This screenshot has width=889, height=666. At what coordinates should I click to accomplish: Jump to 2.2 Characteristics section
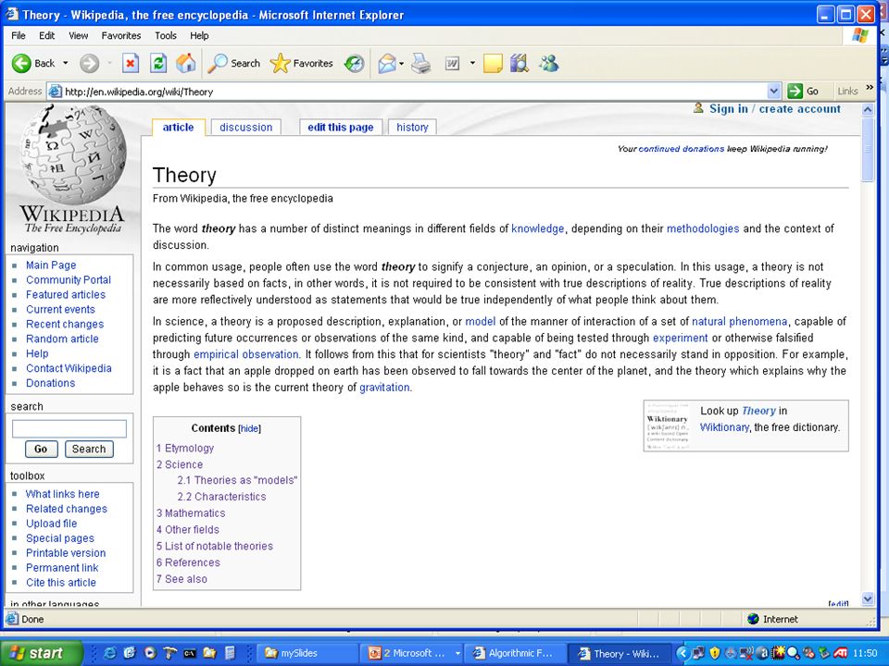pos(221,497)
